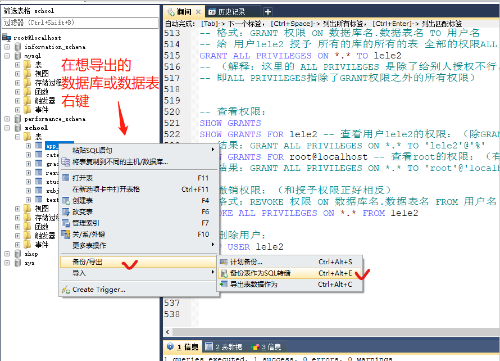This screenshot has width=500, height=361.
Task: Click the Scheduled Backup (计划备份) icon
Action: (224, 262)
